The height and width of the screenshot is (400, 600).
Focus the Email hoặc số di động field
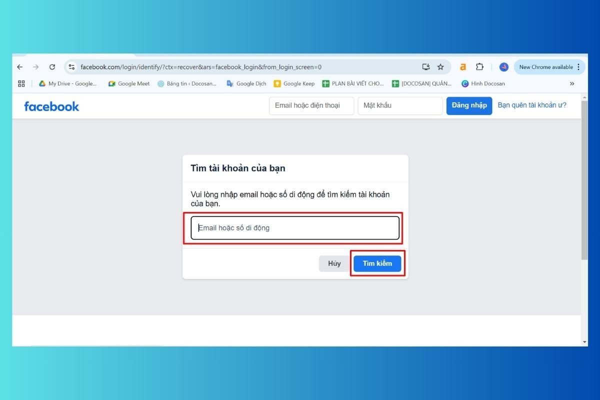295,228
